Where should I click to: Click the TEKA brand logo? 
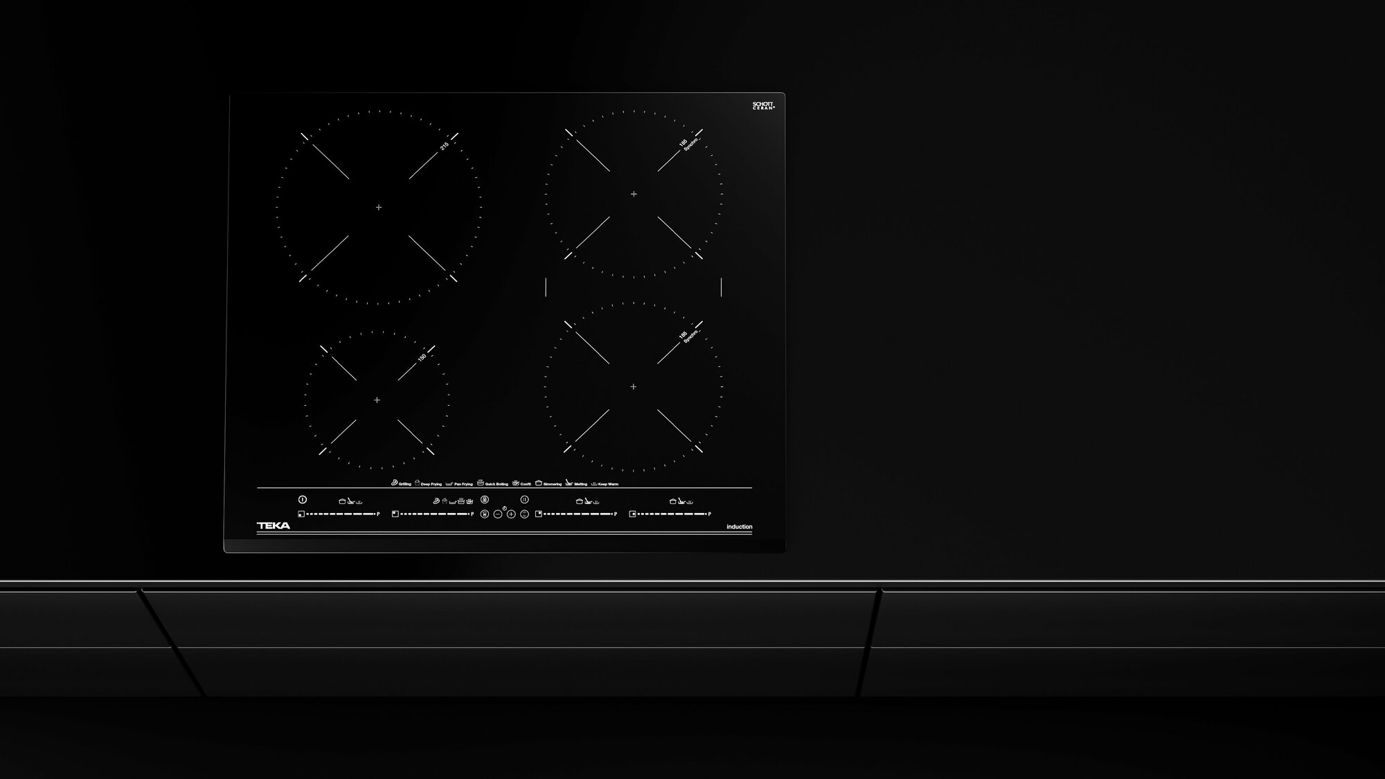pyautogui.click(x=274, y=526)
